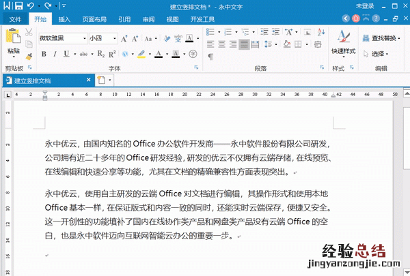Select the Format Painter brush
This screenshot has width=410, height=276.
tap(29, 56)
